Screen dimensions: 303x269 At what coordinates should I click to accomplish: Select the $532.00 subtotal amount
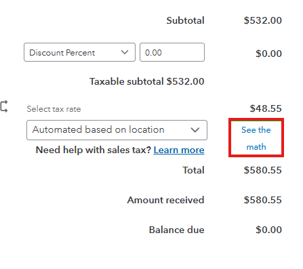pos(263,20)
